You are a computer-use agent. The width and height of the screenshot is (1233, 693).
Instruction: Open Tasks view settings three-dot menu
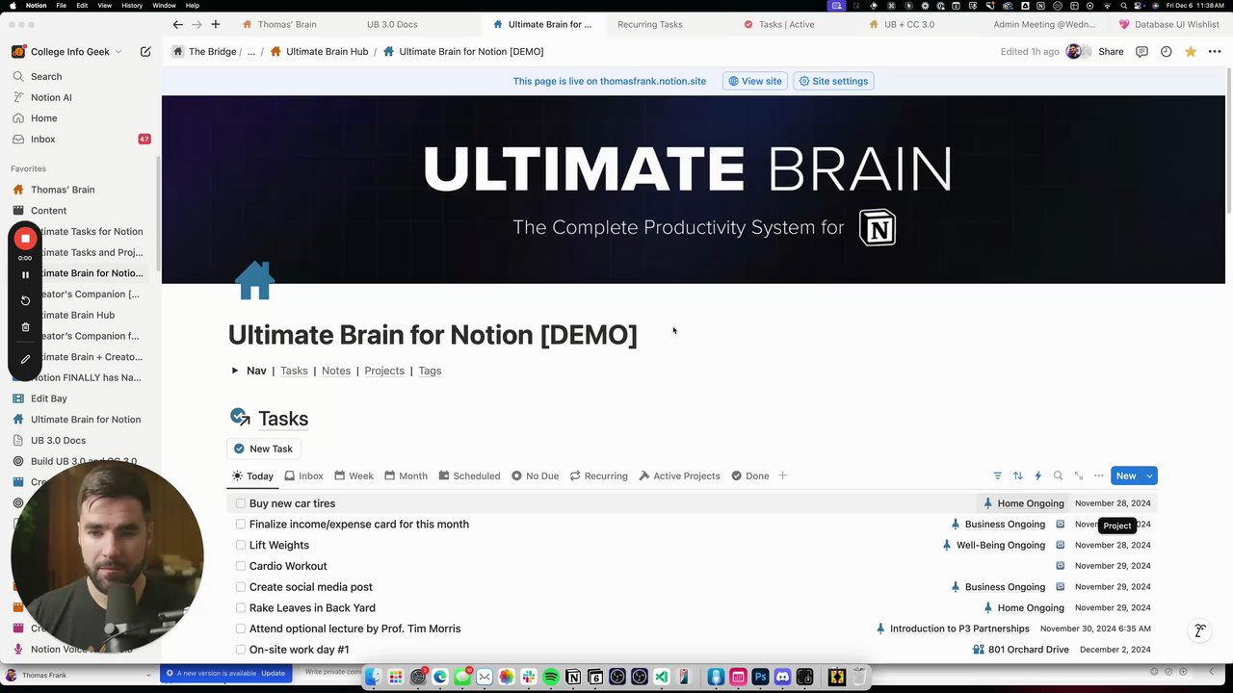coord(1098,475)
